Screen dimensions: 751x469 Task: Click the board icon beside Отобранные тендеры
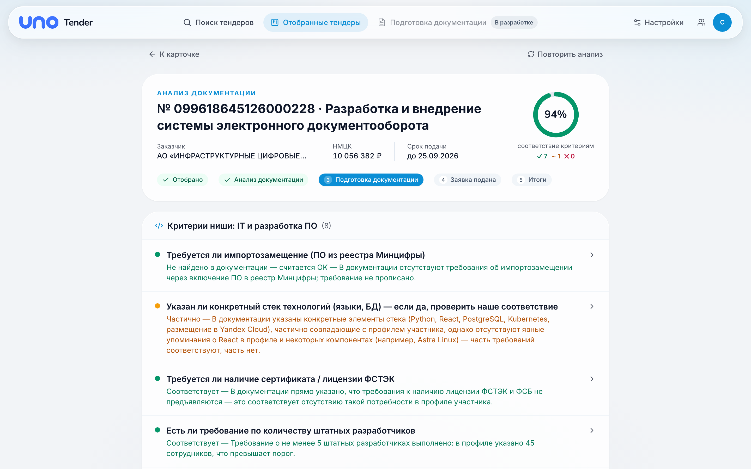275,22
